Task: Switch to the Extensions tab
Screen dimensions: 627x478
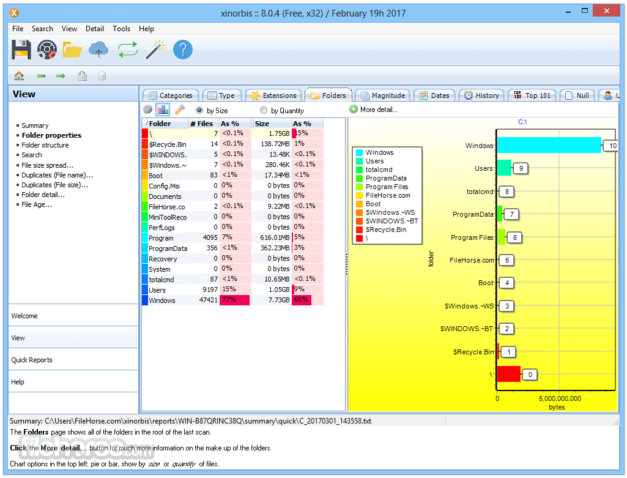Action: (274, 95)
